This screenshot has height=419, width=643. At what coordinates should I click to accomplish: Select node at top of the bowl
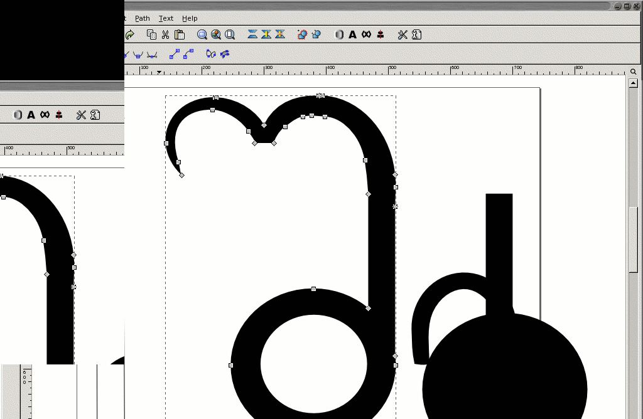[314, 289]
